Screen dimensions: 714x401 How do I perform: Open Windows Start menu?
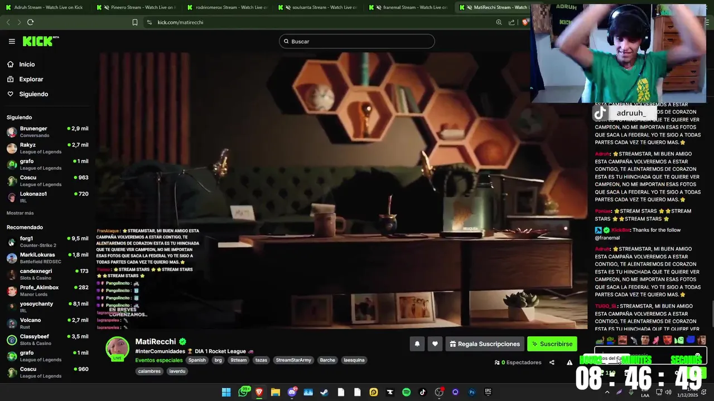pos(226,392)
